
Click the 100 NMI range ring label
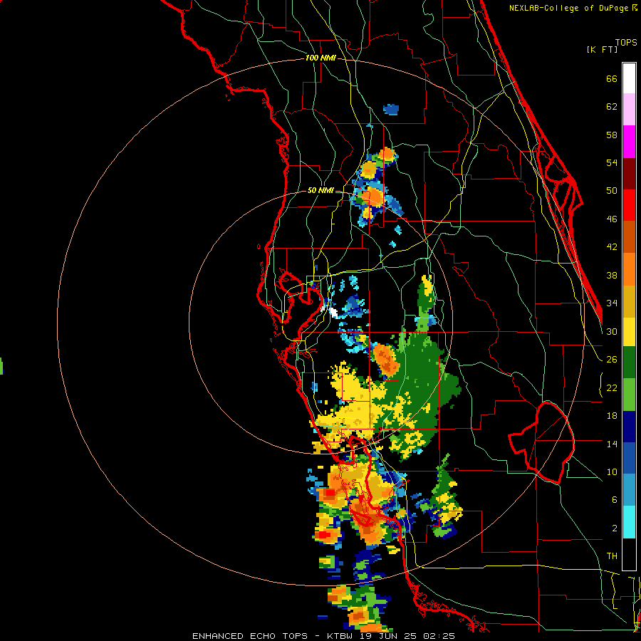click(x=320, y=58)
